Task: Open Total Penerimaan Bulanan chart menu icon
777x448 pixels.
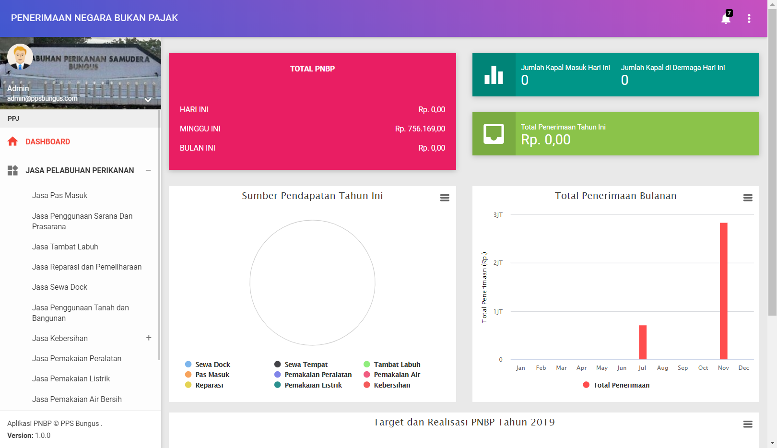Action: 748,198
